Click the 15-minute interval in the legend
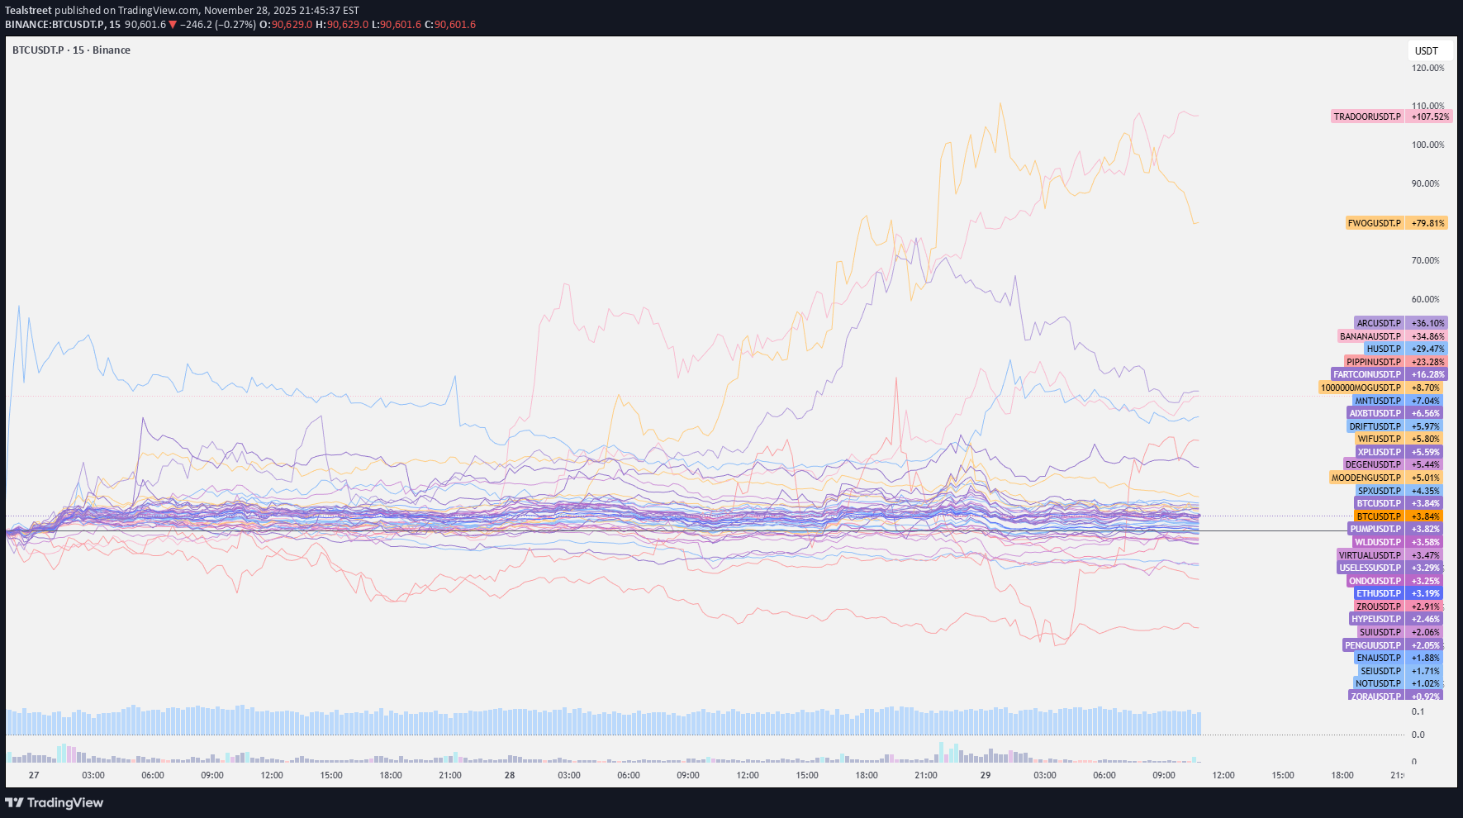 pos(77,50)
